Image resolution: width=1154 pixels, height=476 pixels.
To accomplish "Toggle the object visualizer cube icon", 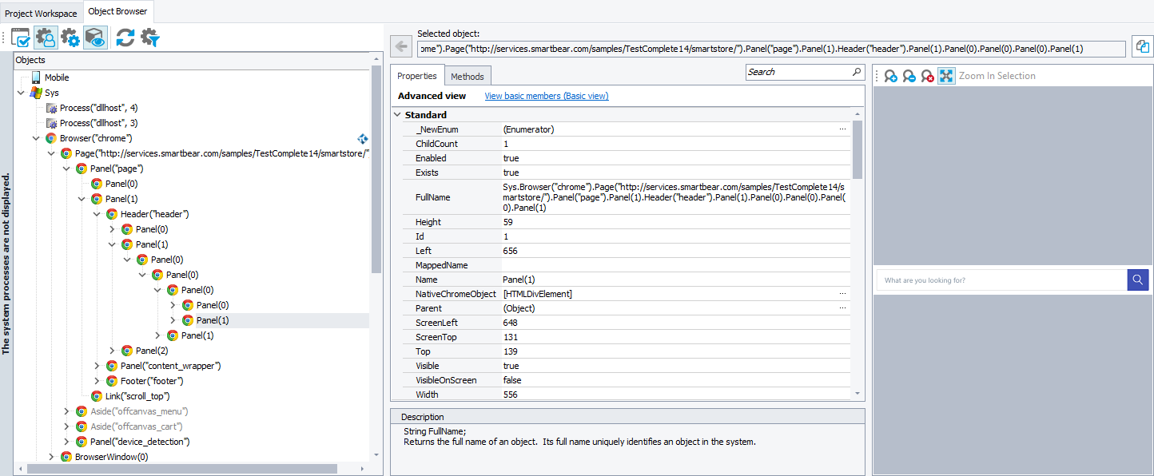I will [95, 37].
